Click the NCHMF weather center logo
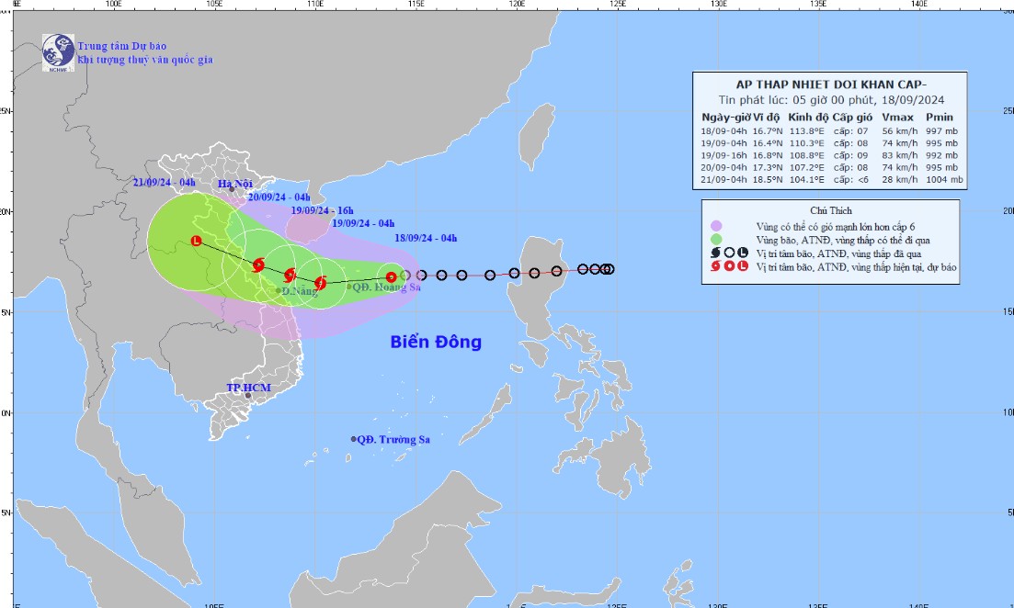Image resolution: width=1014 pixels, height=608 pixels. pyautogui.click(x=58, y=51)
